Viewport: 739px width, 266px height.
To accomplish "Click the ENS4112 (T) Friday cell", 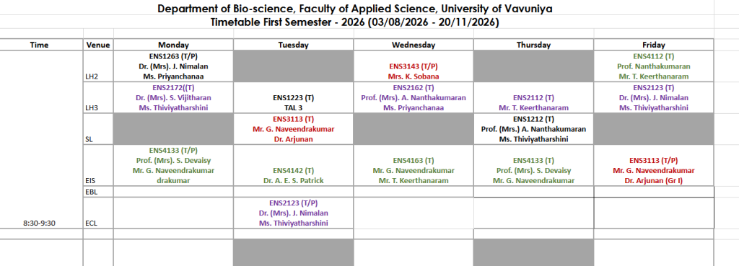I will click(x=653, y=66).
